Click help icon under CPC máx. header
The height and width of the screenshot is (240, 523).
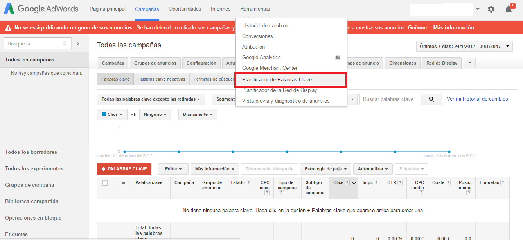(267, 193)
